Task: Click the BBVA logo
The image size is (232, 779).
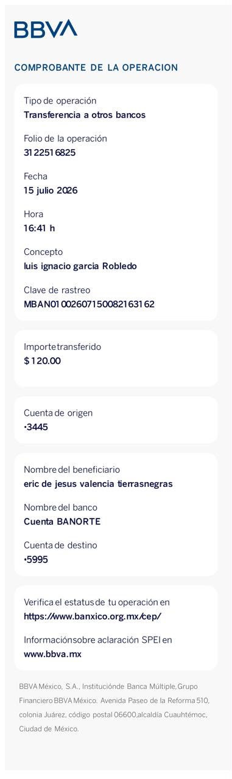Action: coord(46,29)
